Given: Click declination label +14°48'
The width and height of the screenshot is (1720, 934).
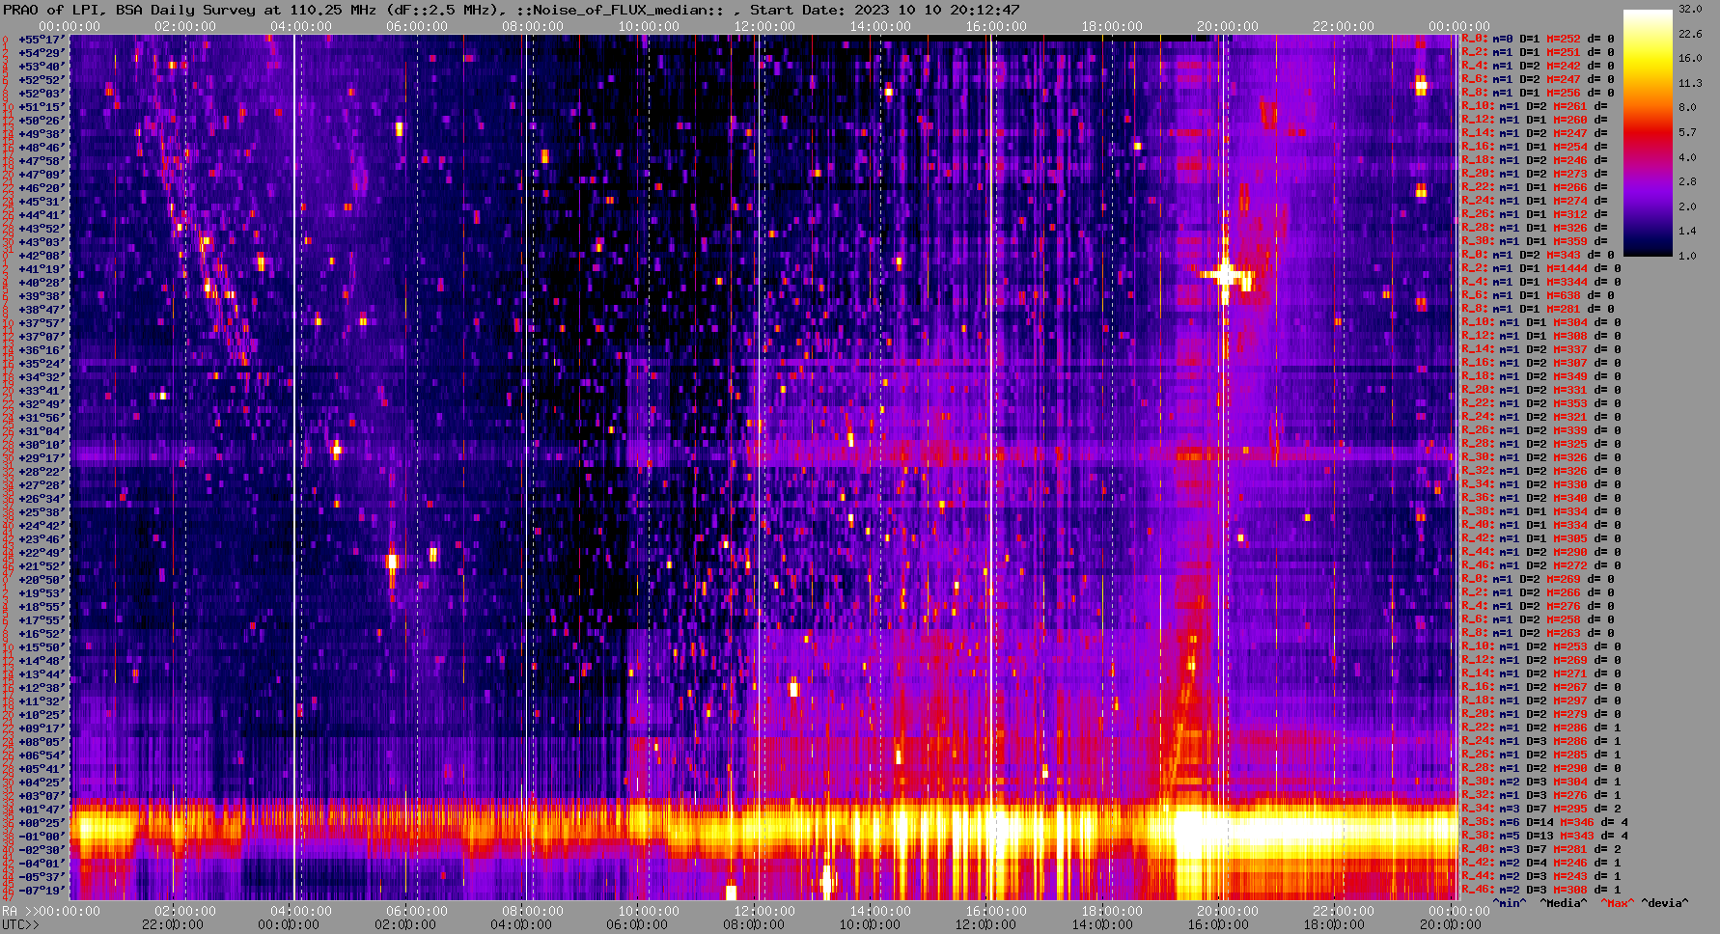Looking at the screenshot, I should (x=42, y=661).
